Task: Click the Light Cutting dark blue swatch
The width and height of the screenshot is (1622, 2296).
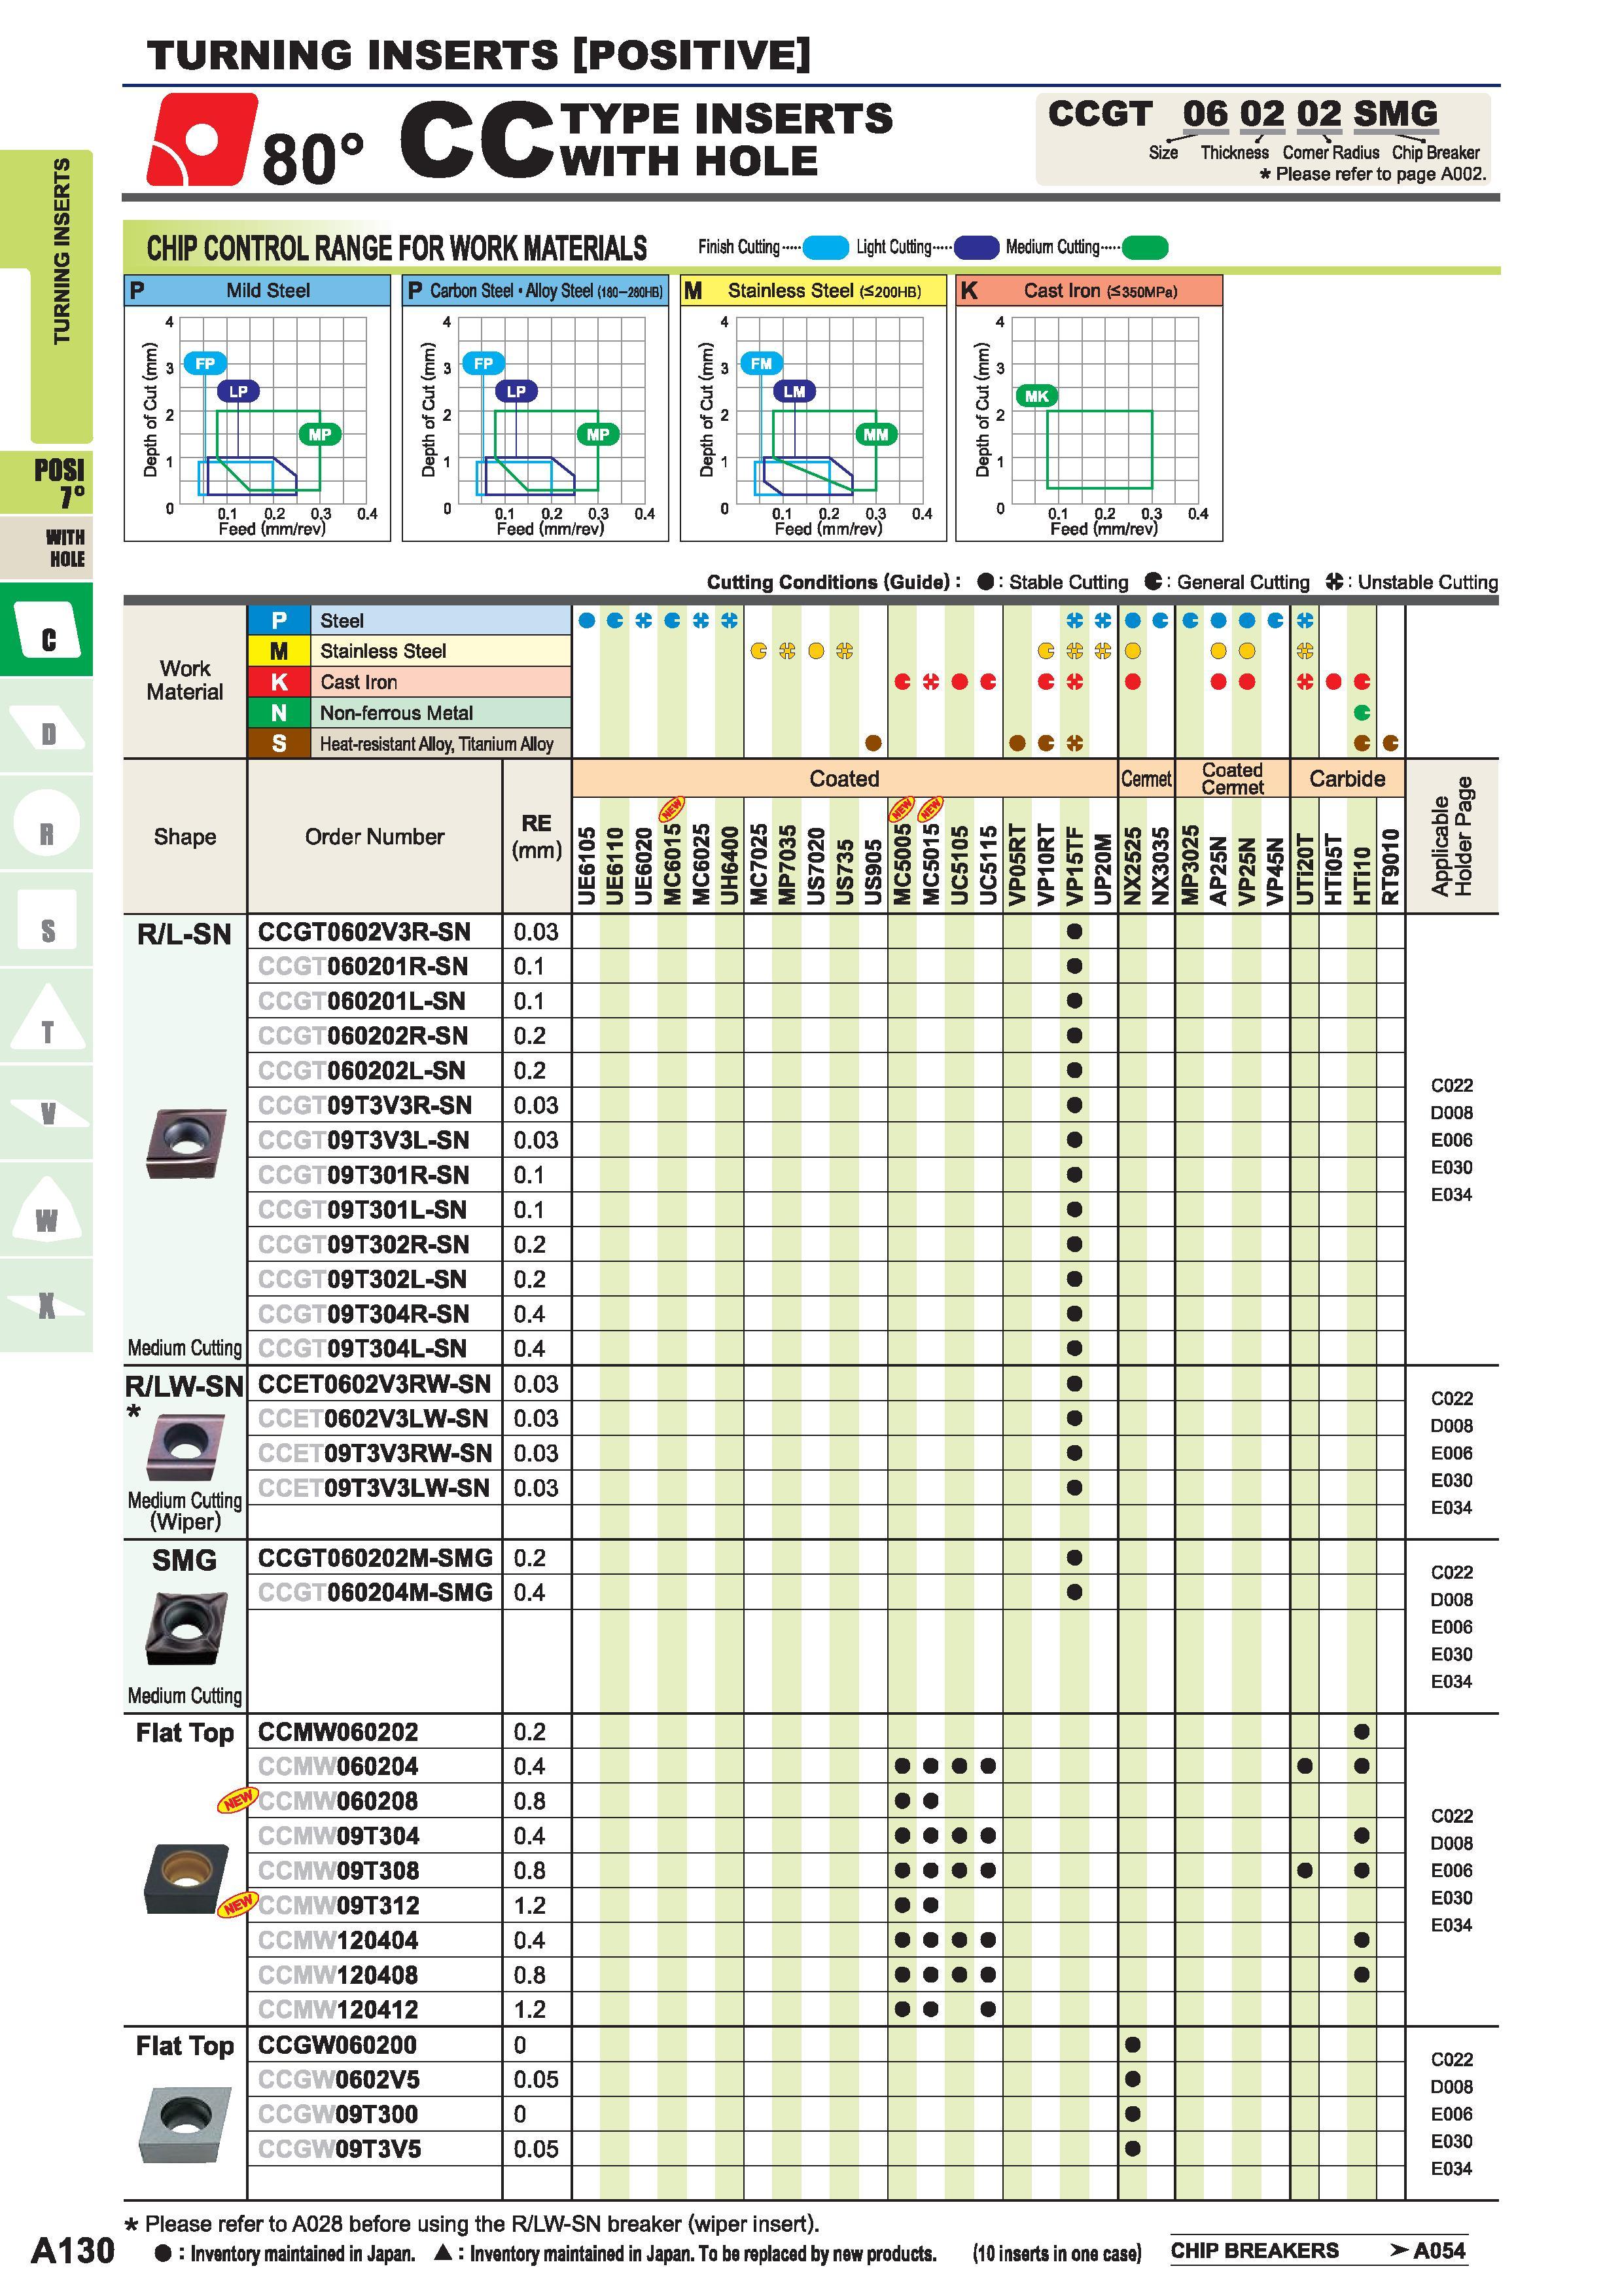Action: click(x=976, y=247)
